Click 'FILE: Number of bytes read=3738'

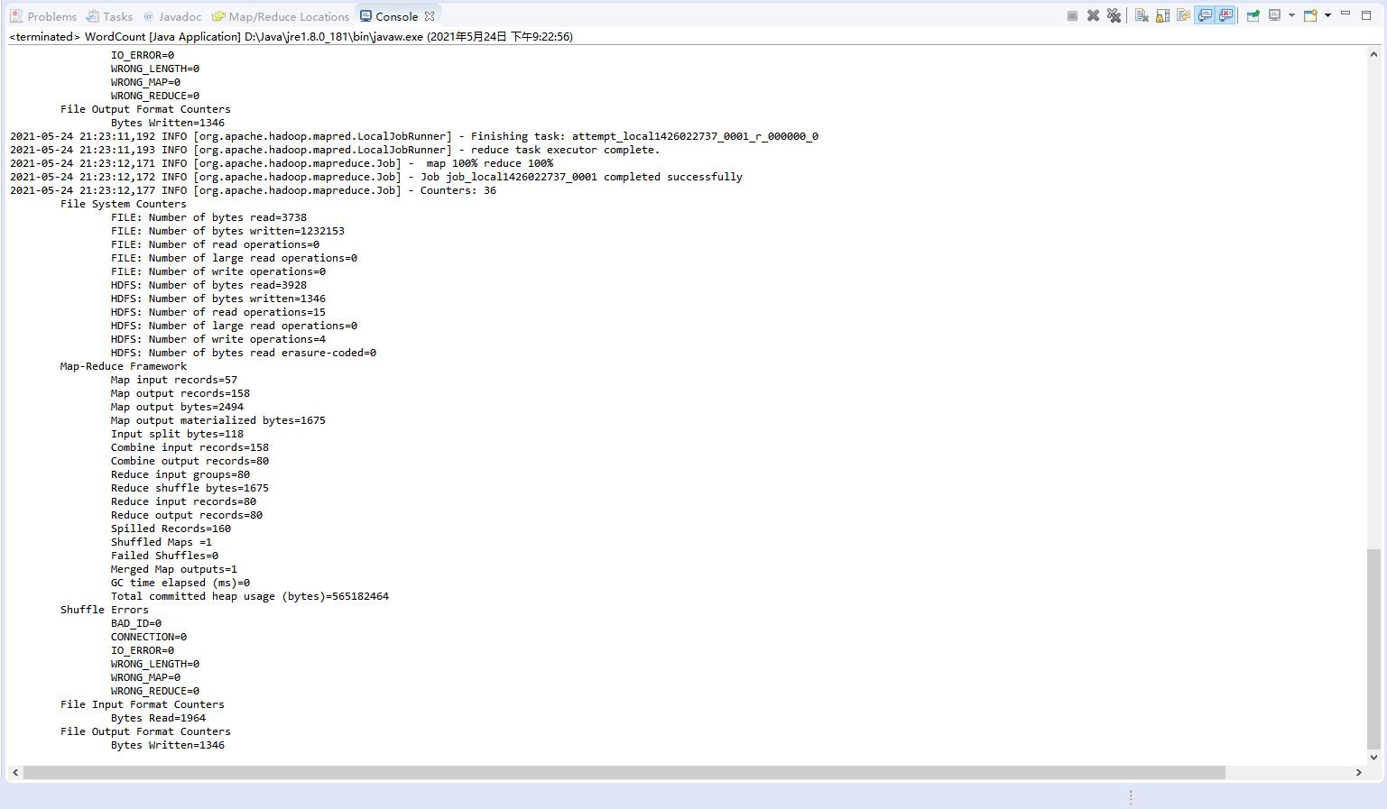click(x=208, y=217)
